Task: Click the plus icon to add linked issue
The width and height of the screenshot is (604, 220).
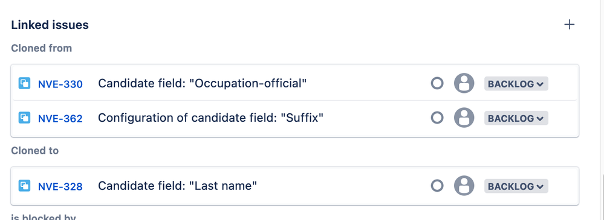Action: (569, 25)
